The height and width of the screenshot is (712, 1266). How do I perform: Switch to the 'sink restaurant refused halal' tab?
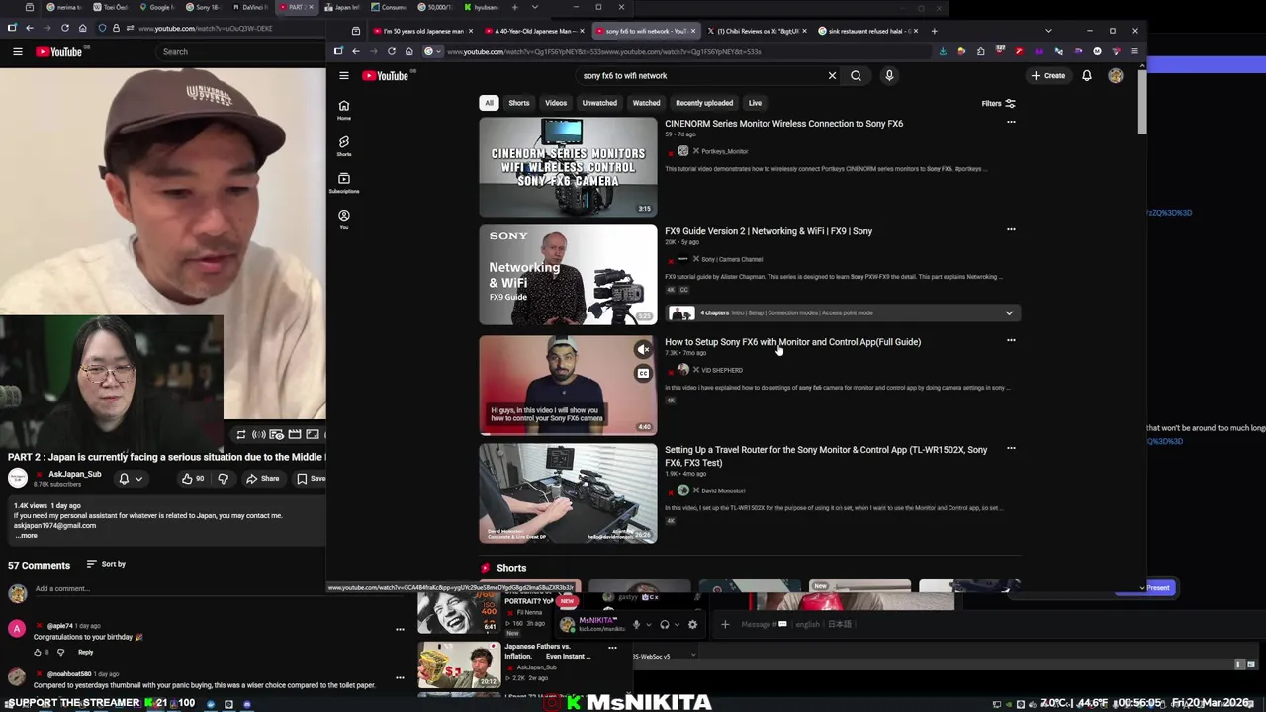click(x=865, y=31)
